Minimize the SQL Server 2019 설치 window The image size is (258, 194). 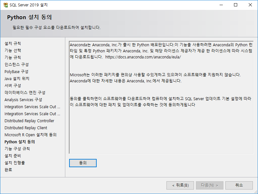pos(221,5)
